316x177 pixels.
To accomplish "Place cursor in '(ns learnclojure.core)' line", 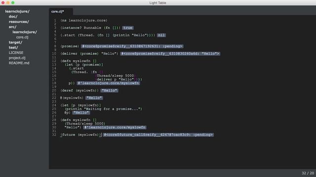I will (x=84, y=21).
